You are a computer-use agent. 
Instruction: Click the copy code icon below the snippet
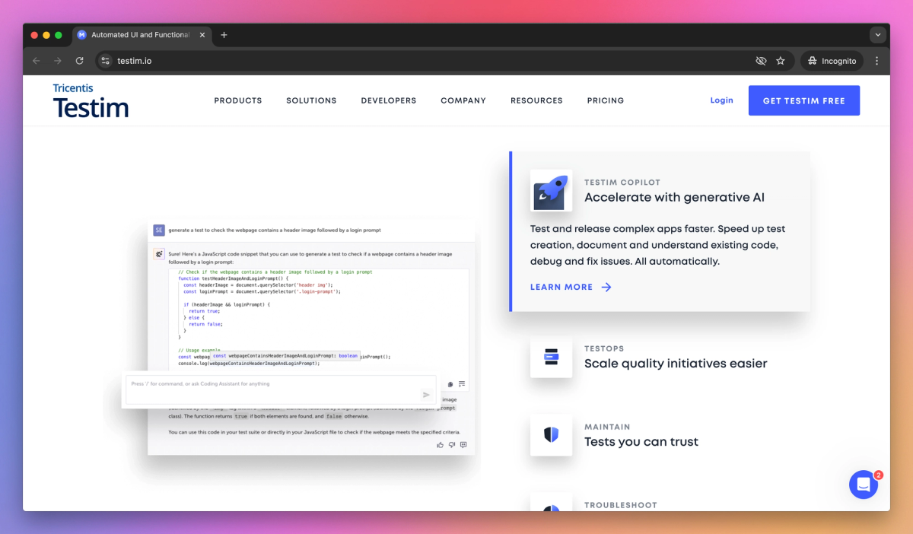point(450,384)
